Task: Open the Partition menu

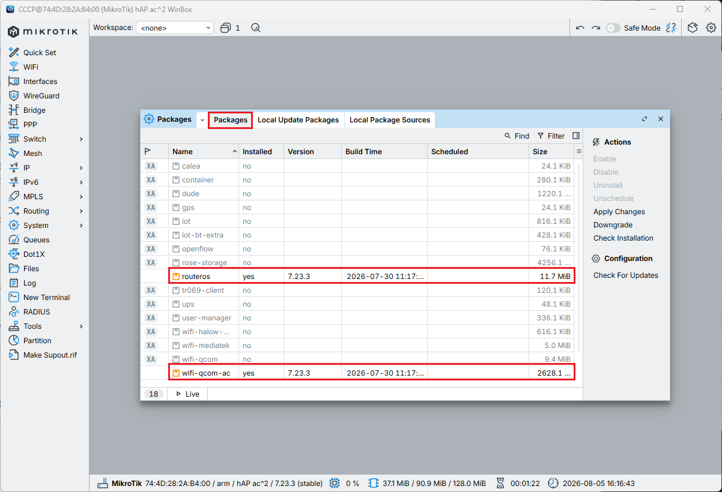Action: (x=37, y=341)
